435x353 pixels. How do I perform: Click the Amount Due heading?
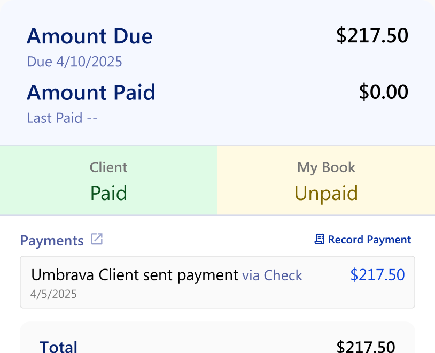click(x=90, y=36)
